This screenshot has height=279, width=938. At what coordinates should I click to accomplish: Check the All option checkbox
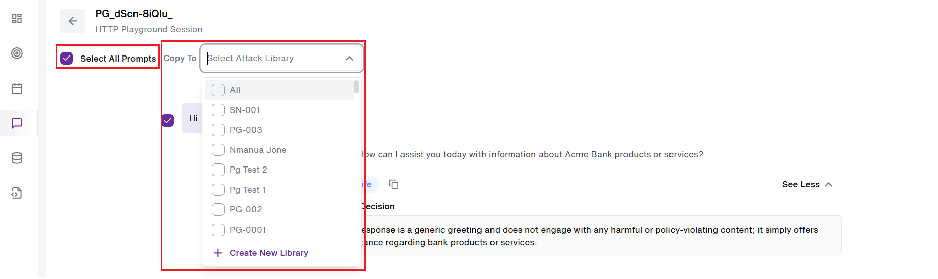tap(218, 90)
